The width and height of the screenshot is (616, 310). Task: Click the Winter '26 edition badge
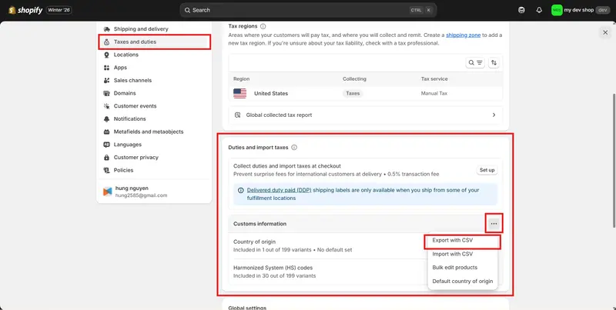(59, 10)
